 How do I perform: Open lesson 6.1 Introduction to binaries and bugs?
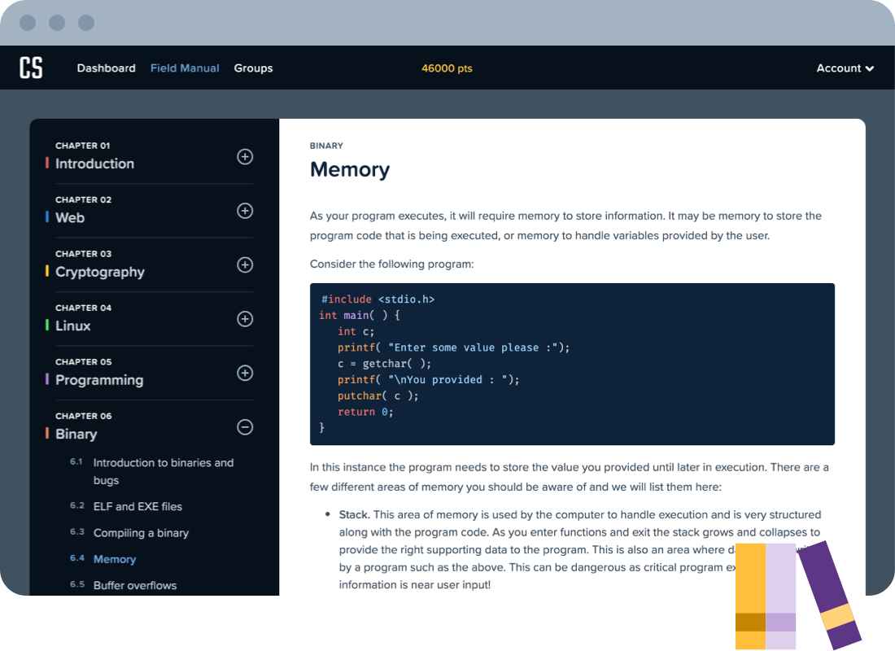pyautogui.click(x=163, y=471)
